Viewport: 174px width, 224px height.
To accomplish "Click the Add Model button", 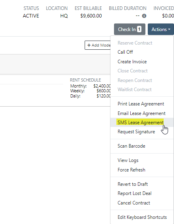I will pyautogui.click(x=98, y=45).
